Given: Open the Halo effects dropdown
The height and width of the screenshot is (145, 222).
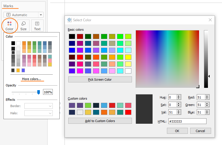Looking at the screenshot, I should 38,113.
